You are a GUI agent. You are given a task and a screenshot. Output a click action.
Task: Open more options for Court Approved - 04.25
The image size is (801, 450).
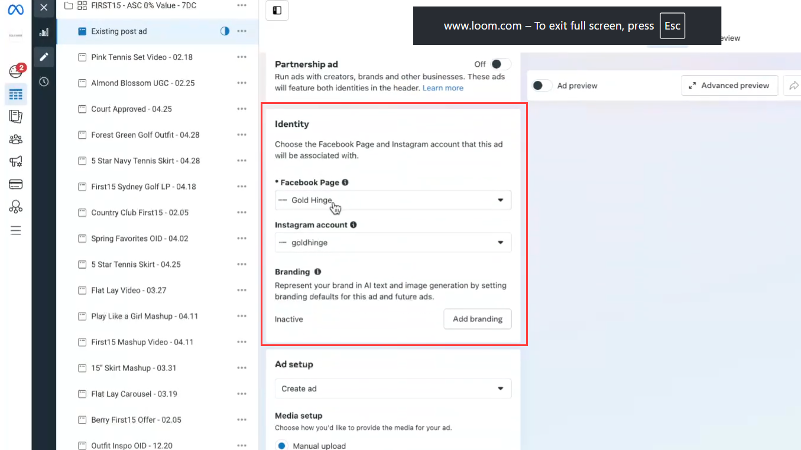242,109
